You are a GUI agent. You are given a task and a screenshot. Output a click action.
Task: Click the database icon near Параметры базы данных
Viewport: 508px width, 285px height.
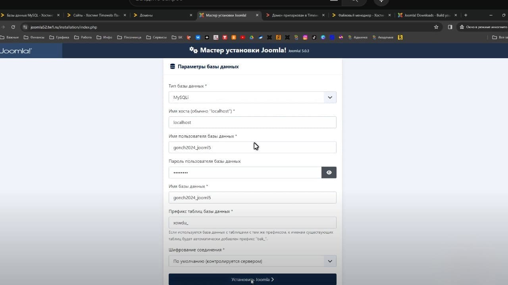tap(172, 66)
